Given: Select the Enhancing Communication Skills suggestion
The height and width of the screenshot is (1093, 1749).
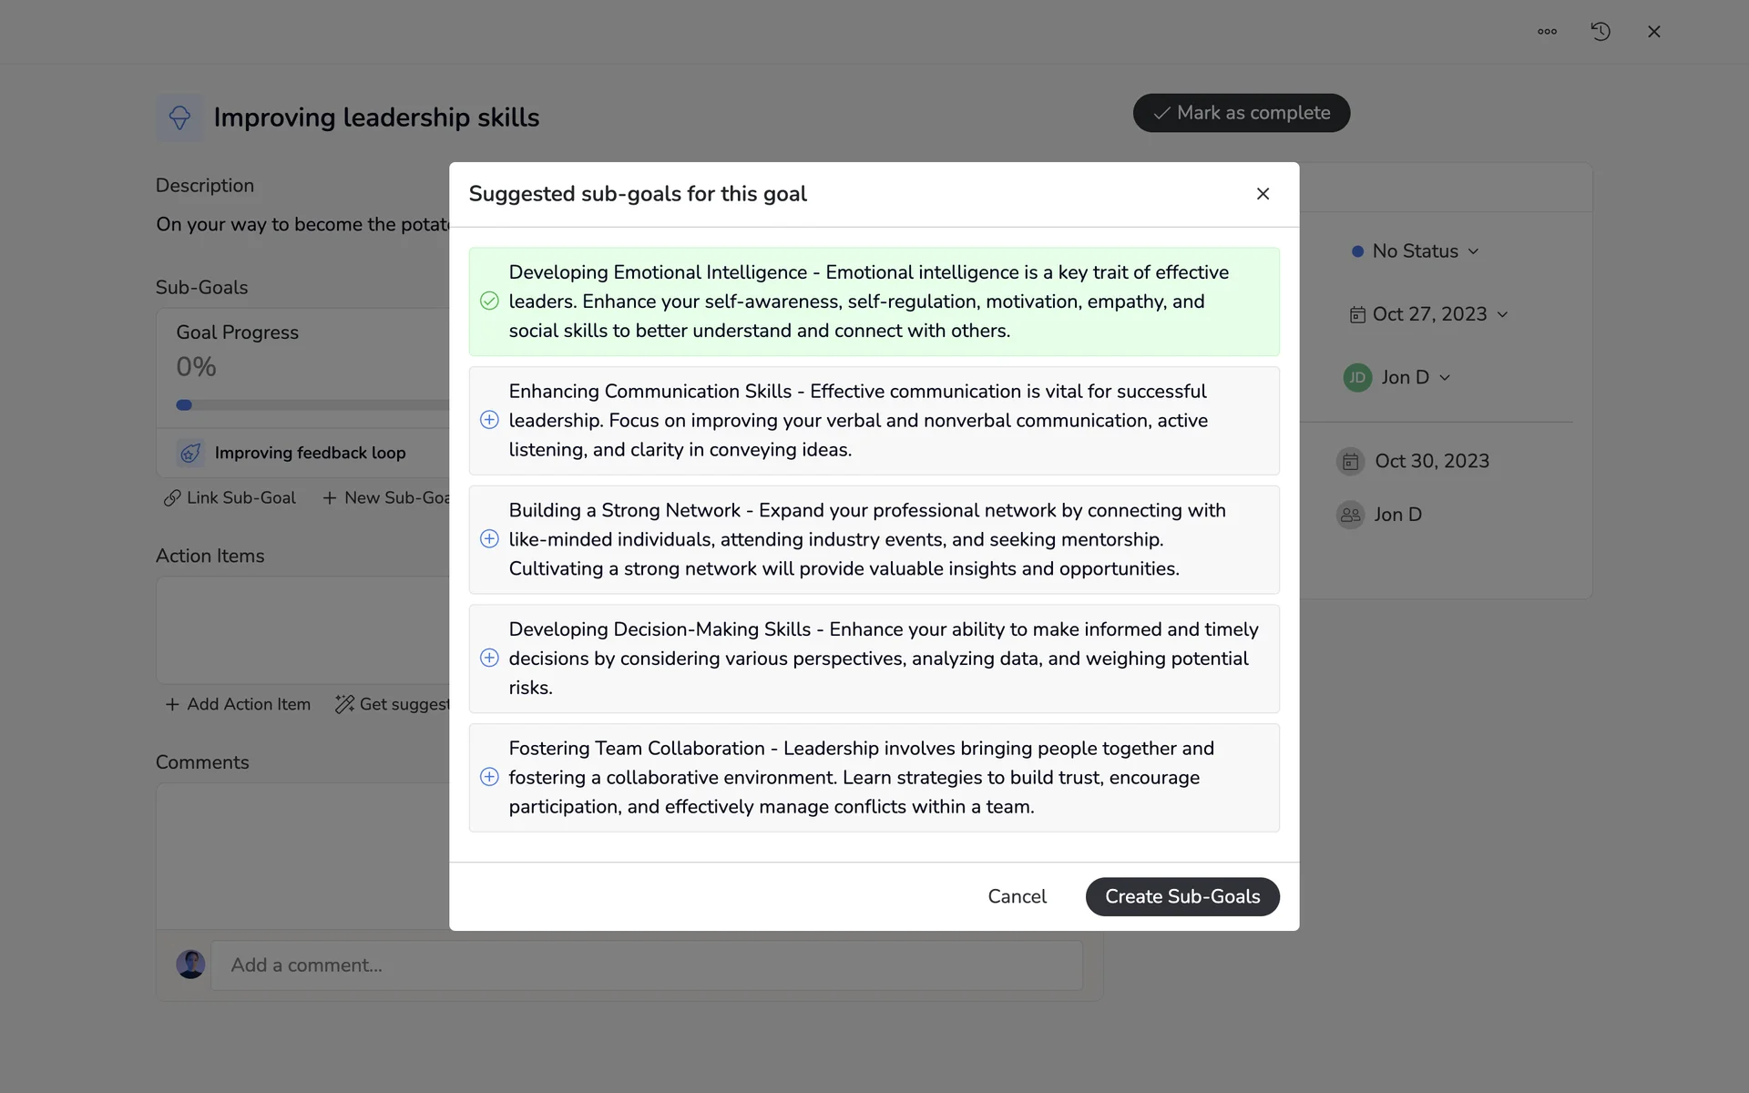Looking at the screenshot, I should pos(489,420).
